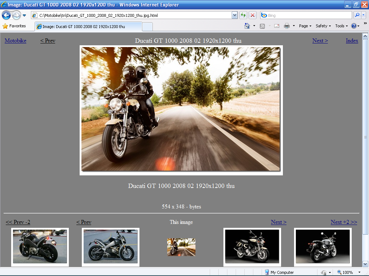Click the large Ducati motorcycle photo

coord(181,110)
